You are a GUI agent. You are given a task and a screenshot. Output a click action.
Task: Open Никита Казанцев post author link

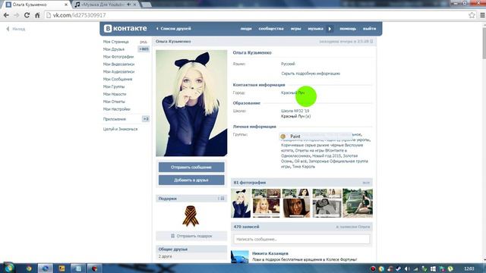click(270, 253)
